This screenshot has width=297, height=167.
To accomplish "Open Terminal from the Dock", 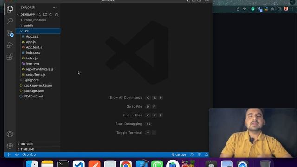I will [63, 164].
